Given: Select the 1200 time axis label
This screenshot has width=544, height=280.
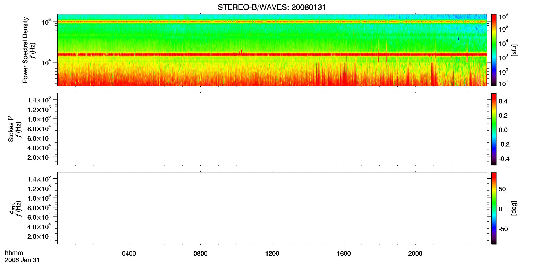Looking at the screenshot, I should pyautogui.click(x=272, y=254).
